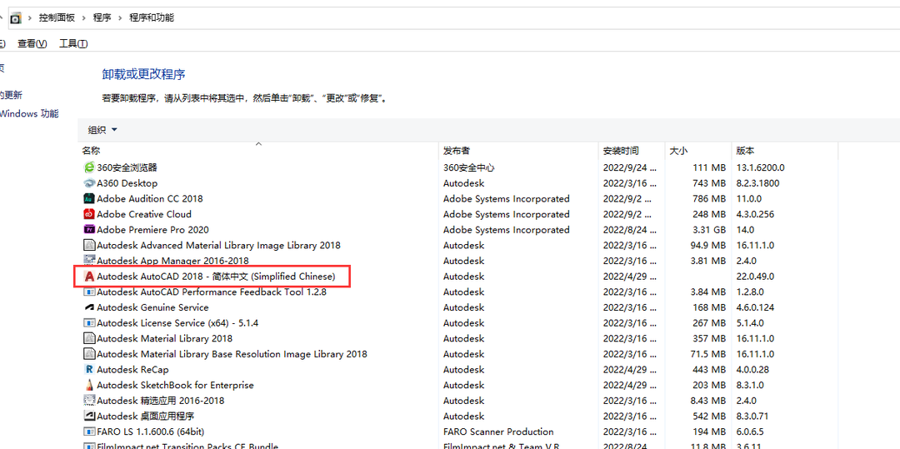Viewport: 900px width, 449px height.
Task: Click the 360安全中心 publisher cell
Action: click(x=469, y=168)
